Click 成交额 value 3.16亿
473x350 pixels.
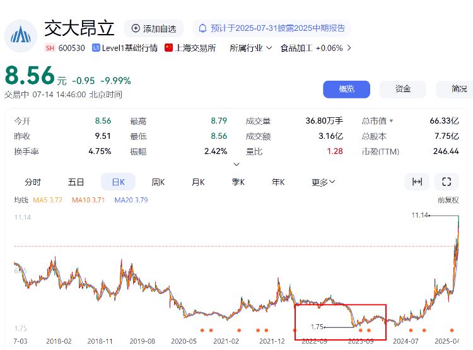pyautogui.click(x=330, y=136)
